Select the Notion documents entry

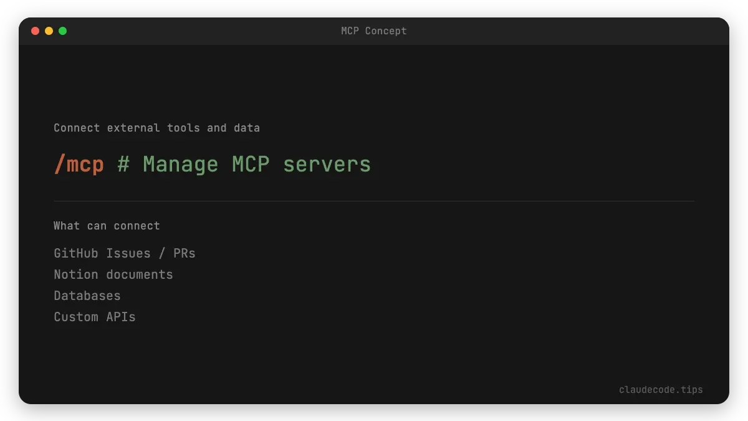point(113,274)
